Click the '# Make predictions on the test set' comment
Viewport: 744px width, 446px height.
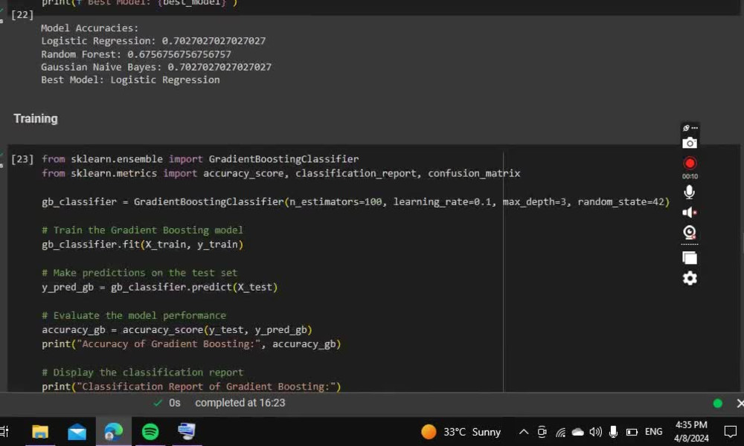click(x=140, y=273)
